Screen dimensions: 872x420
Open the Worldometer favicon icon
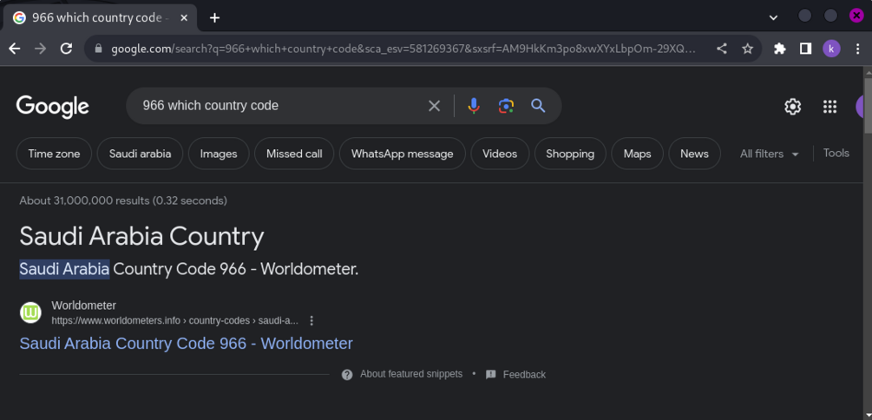click(x=31, y=312)
